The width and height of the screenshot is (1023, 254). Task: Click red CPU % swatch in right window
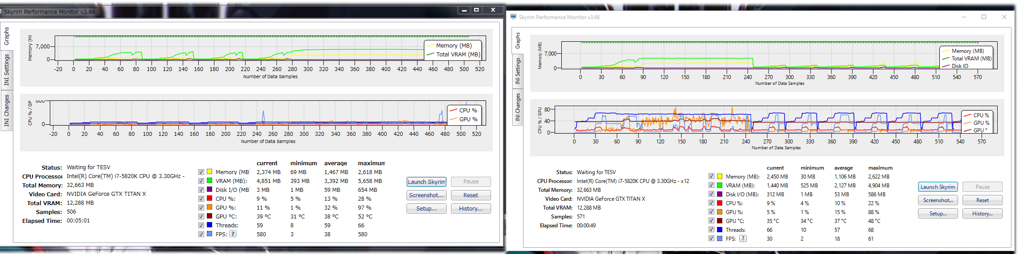[x=720, y=203]
